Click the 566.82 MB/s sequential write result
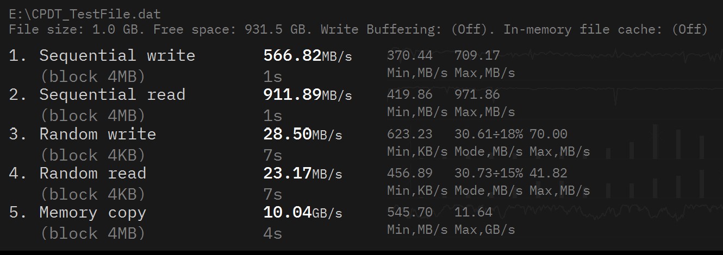 point(307,55)
